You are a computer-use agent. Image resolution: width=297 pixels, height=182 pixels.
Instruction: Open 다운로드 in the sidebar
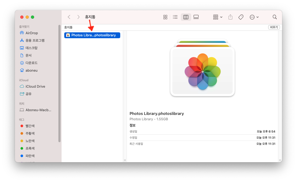tap(31, 63)
